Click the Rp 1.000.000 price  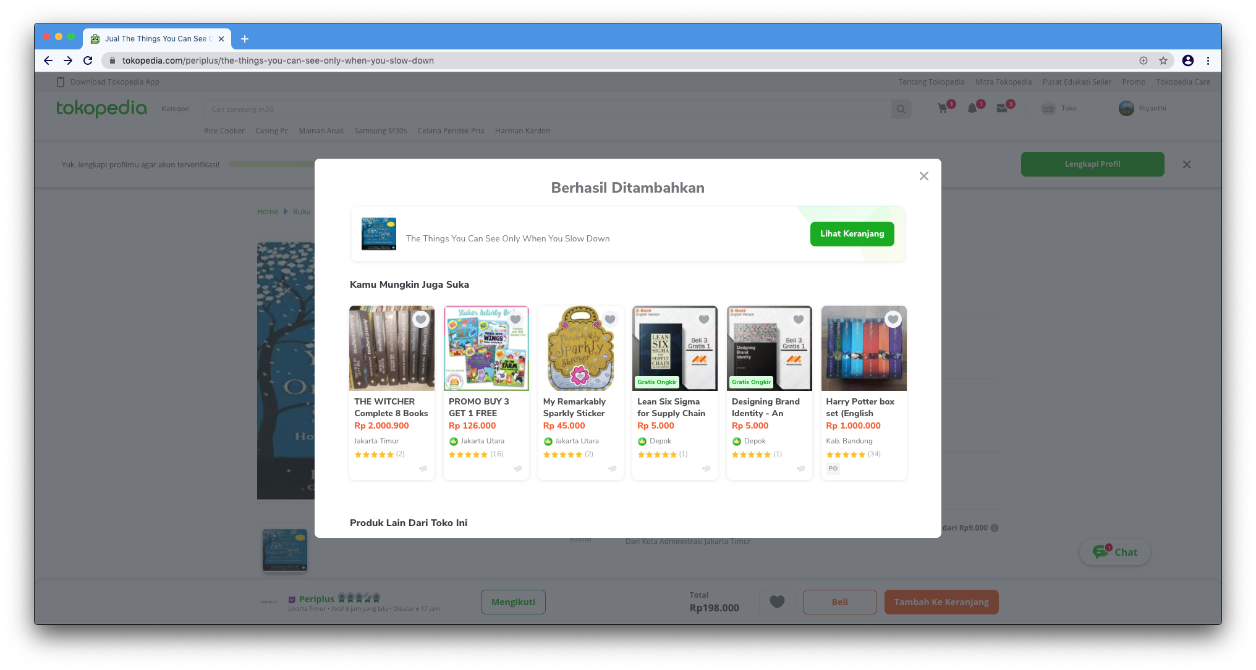pos(853,425)
